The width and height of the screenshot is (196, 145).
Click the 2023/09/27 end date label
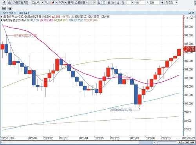(x=189, y=138)
